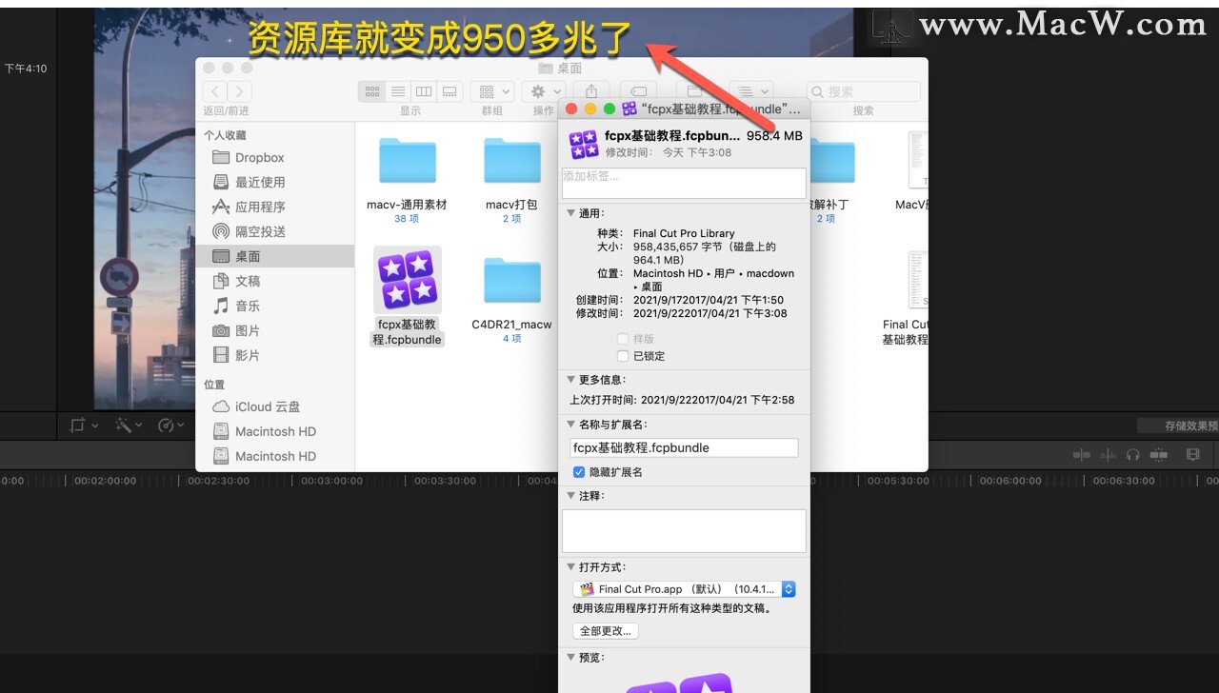Click the 00:06:00:00 timeline ruler mark
Screen dimensions: 1219x693
(1010, 481)
